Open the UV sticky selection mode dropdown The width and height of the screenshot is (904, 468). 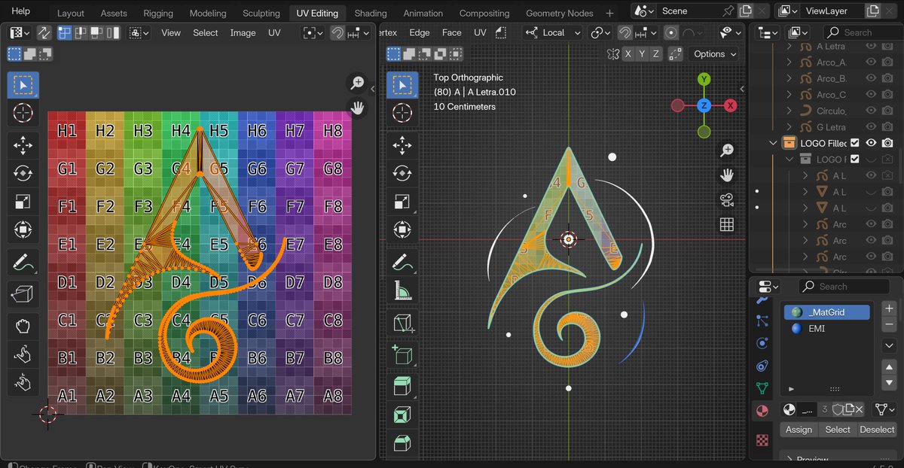tap(139, 32)
